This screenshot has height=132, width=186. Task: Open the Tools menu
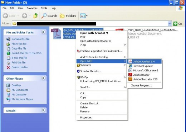[x=44, y=8]
